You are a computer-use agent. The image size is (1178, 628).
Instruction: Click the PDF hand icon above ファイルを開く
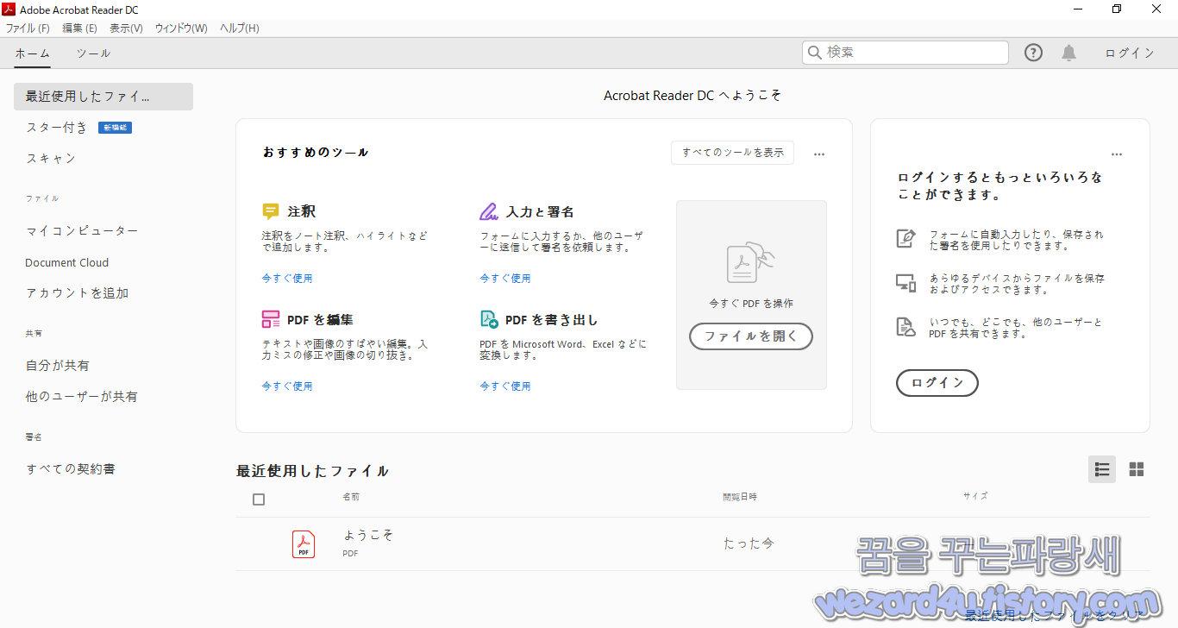pyautogui.click(x=751, y=262)
